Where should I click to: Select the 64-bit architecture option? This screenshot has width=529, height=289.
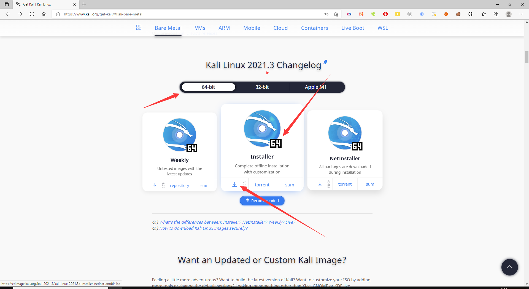(x=208, y=87)
